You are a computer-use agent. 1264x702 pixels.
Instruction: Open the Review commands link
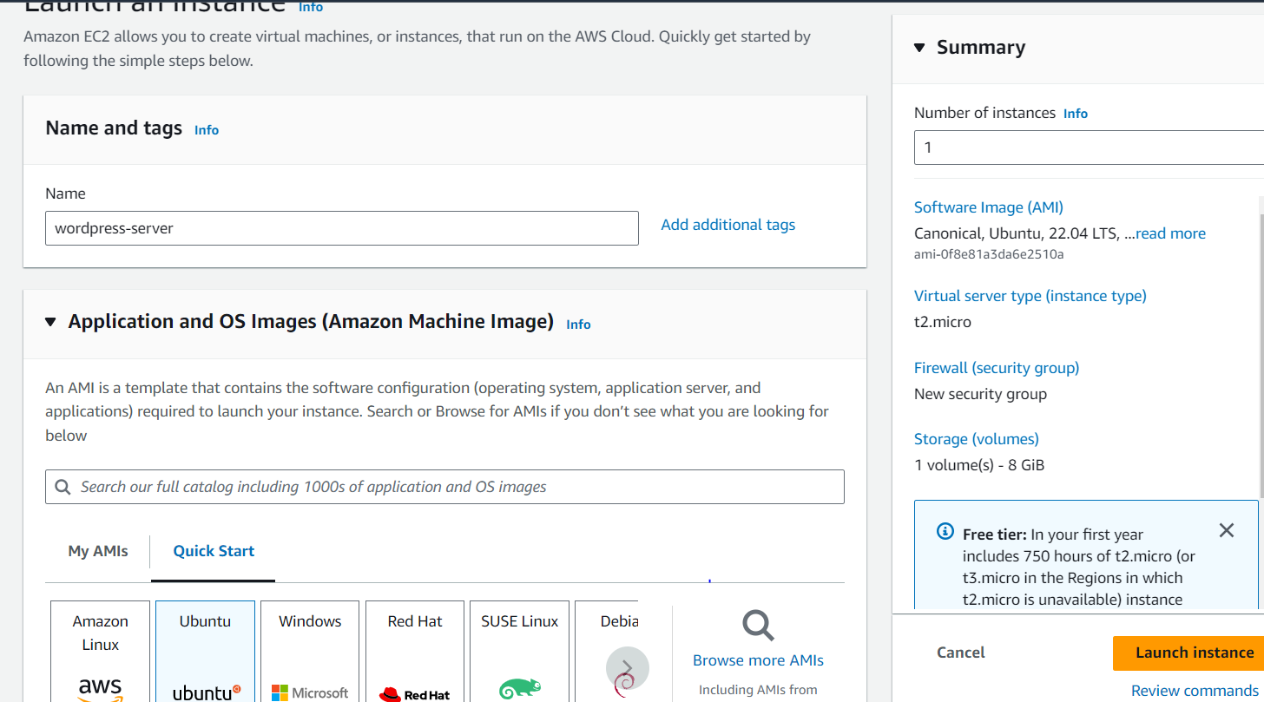(x=1195, y=691)
